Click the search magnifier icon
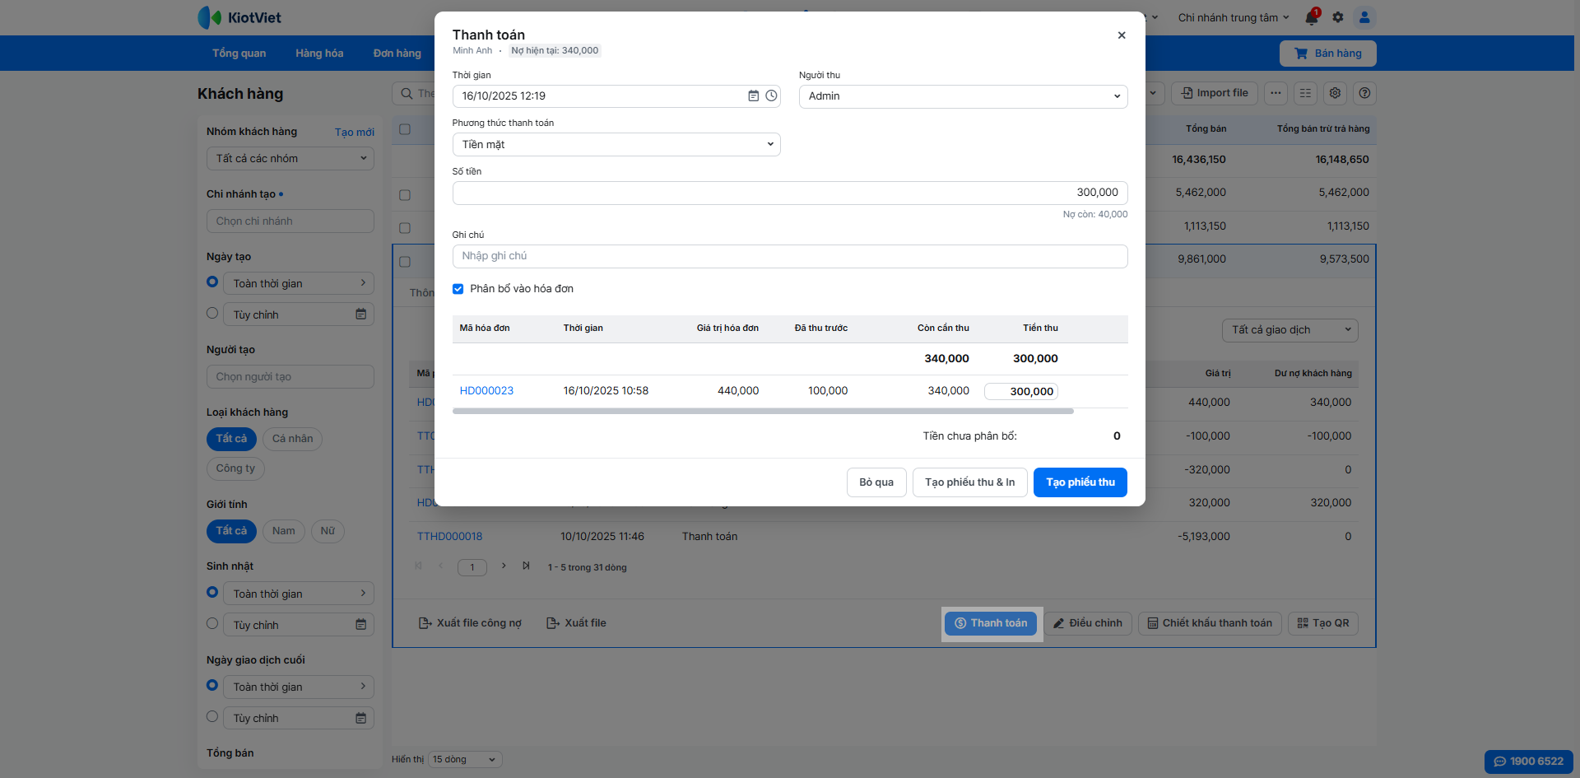This screenshot has width=1580, height=778. (407, 93)
